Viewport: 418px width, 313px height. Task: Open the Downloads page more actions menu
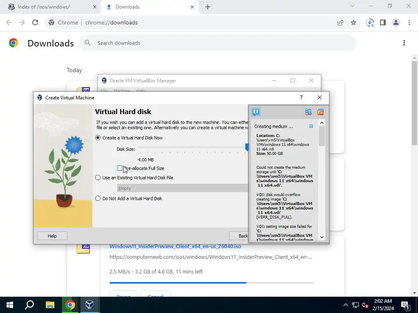click(x=404, y=43)
